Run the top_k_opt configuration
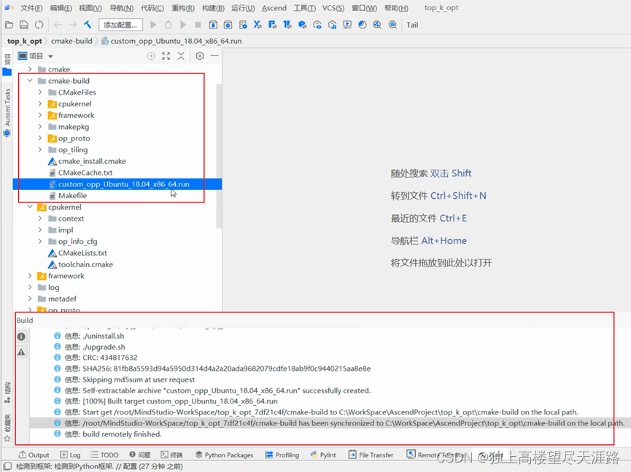Viewport: 631px width, 472px height. coord(153,24)
